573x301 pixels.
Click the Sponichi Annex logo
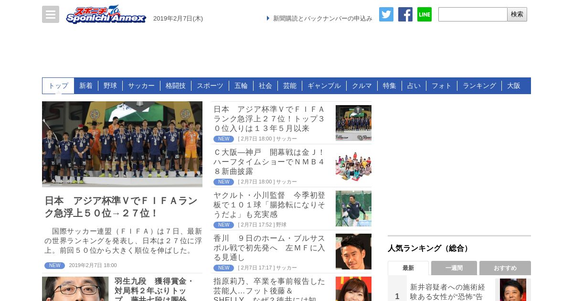tap(106, 14)
